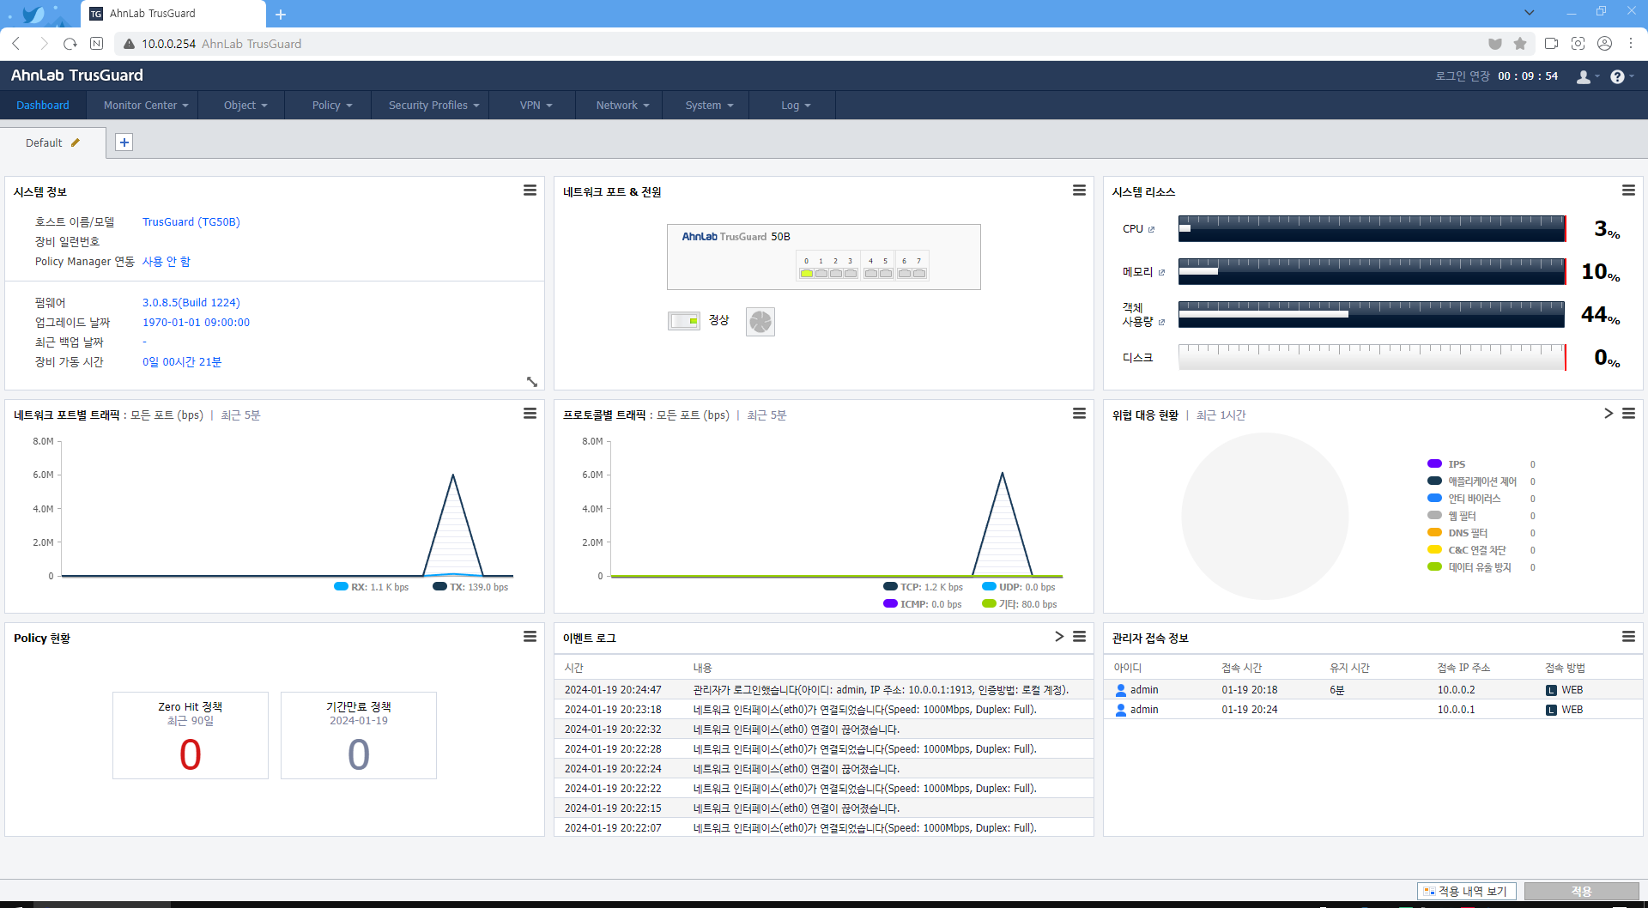The height and width of the screenshot is (908, 1648).
Task: Toggle the ICMP legend in protocol chart
Action: coord(923,604)
